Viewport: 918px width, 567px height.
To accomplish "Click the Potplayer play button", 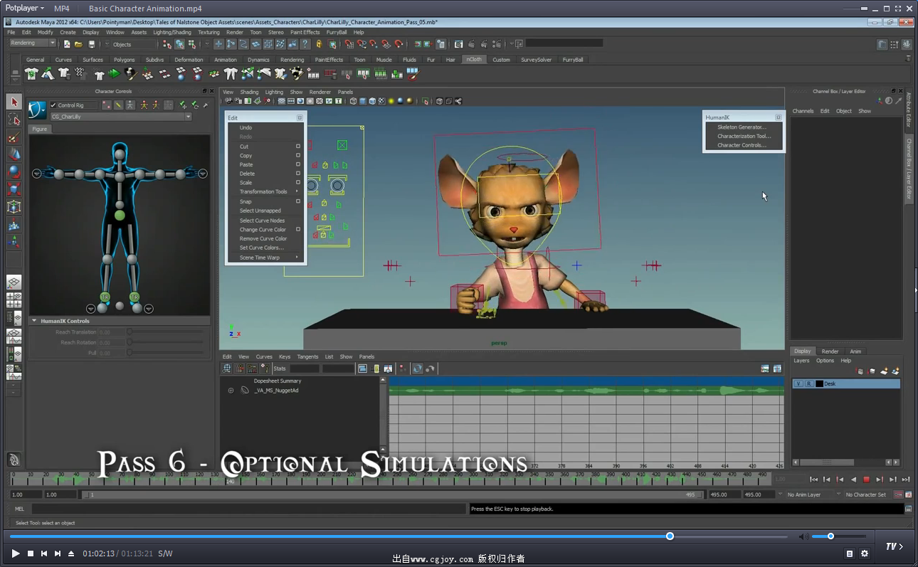I will coord(16,553).
